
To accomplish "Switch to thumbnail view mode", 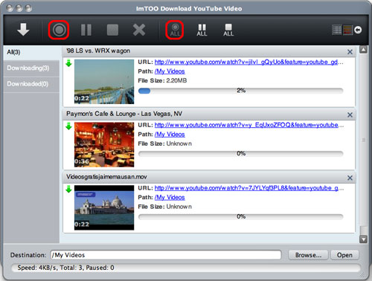I will [x=347, y=30].
